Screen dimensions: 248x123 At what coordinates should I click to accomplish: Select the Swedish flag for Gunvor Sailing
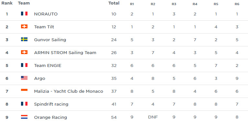24,39
